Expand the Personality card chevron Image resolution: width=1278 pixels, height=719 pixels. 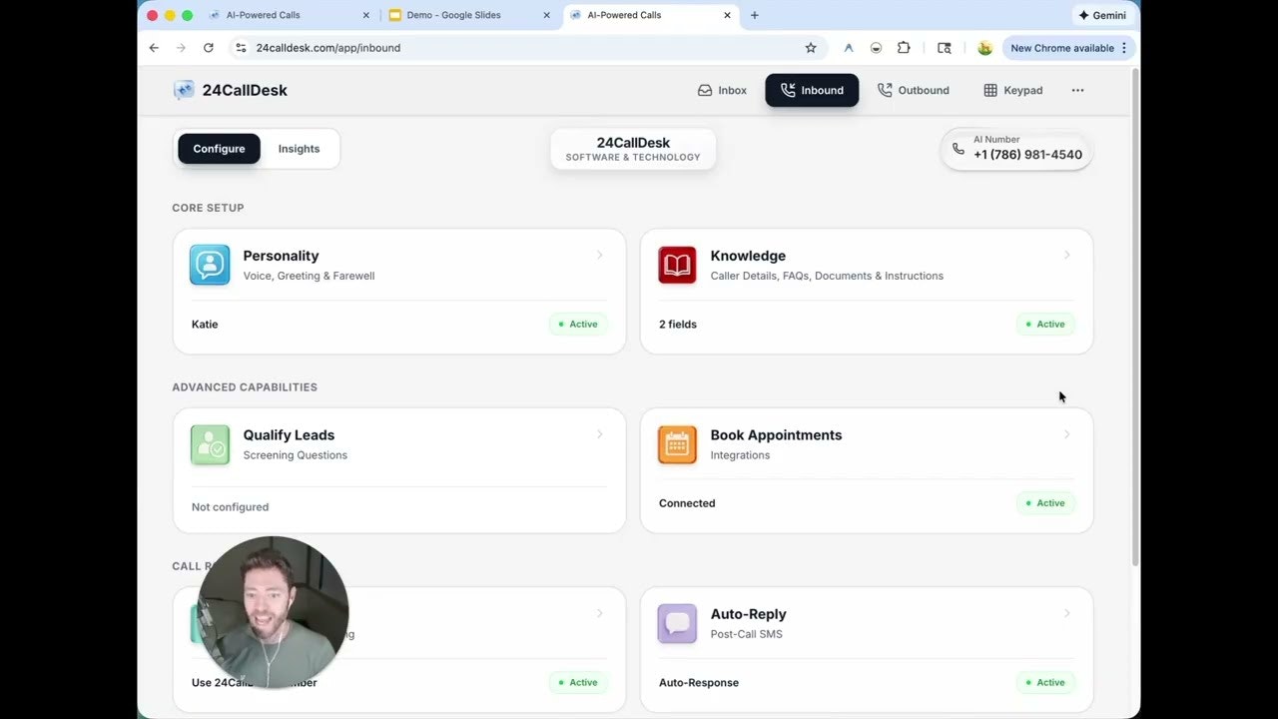tap(600, 255)
